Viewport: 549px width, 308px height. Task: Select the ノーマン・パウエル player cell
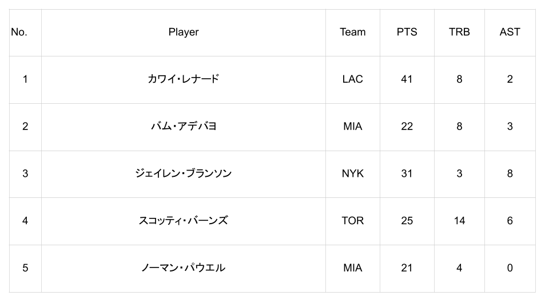pyautogui.click(x=183, y=268)
